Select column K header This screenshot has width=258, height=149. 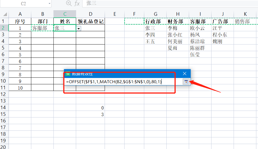[x=245, y=14]
